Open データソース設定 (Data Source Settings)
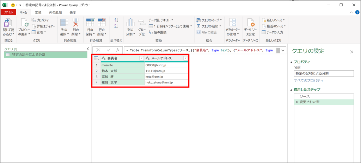 (250, 24)
